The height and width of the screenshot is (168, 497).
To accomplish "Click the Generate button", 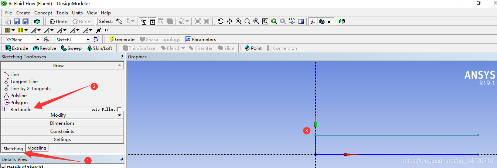I will (x=122, y=39).
